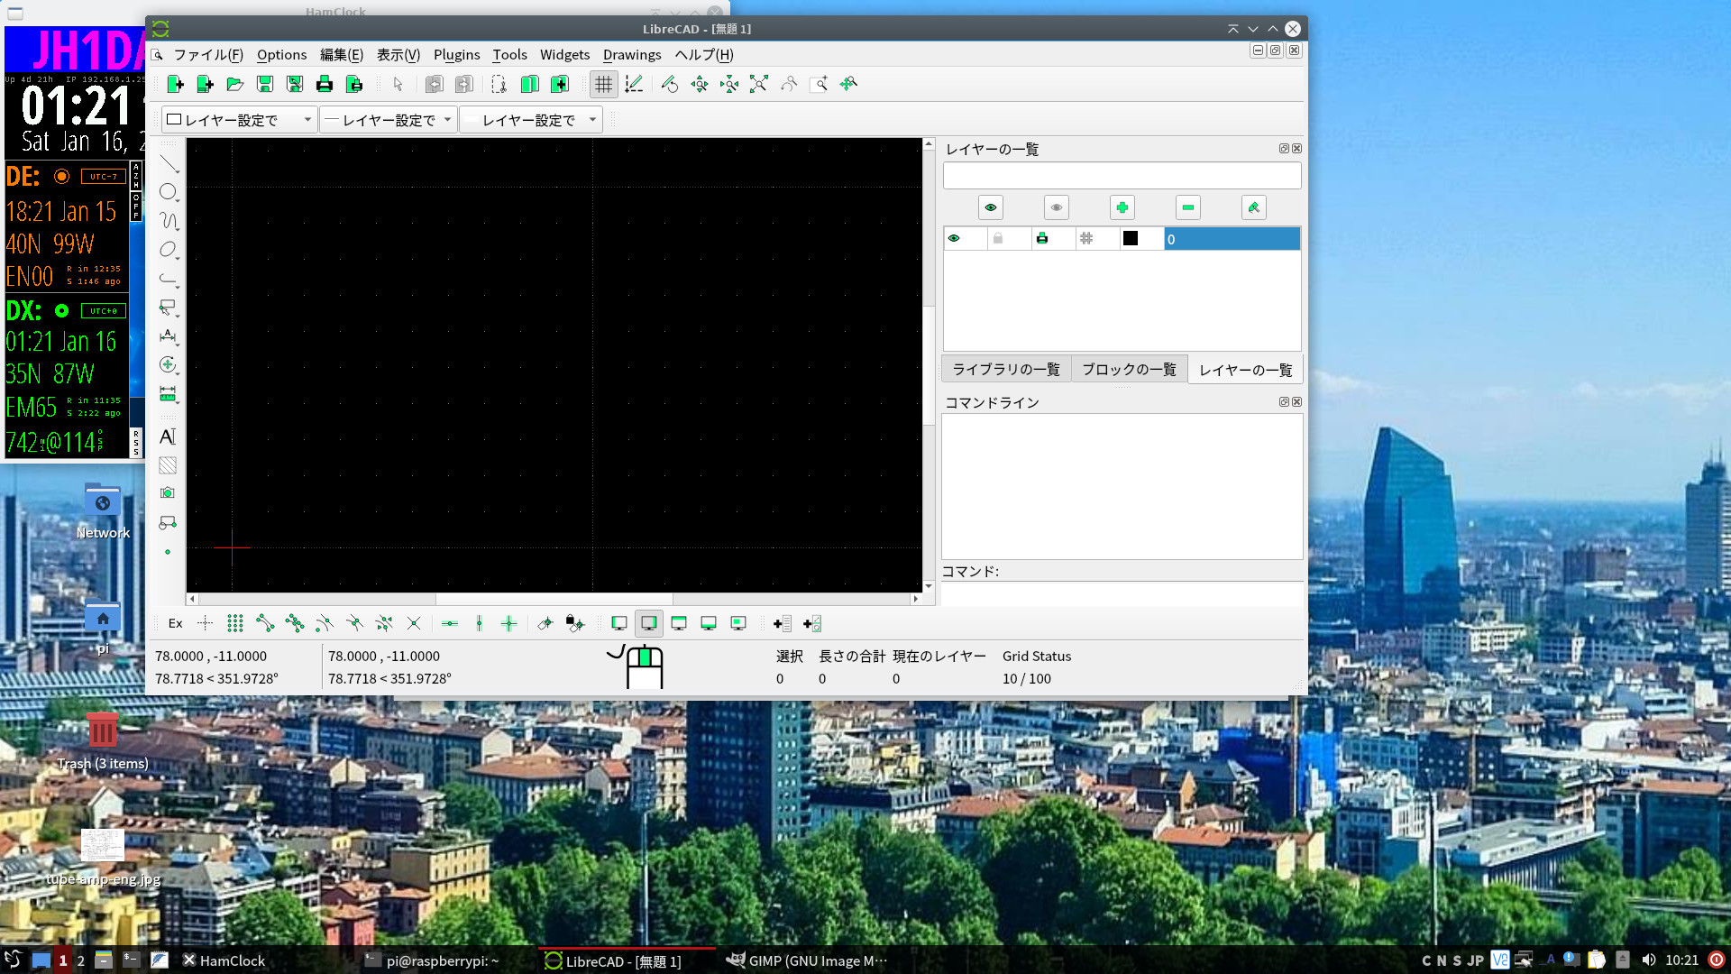Select the Circle drawing tool

pyautogui.click(x=168, y=191)
